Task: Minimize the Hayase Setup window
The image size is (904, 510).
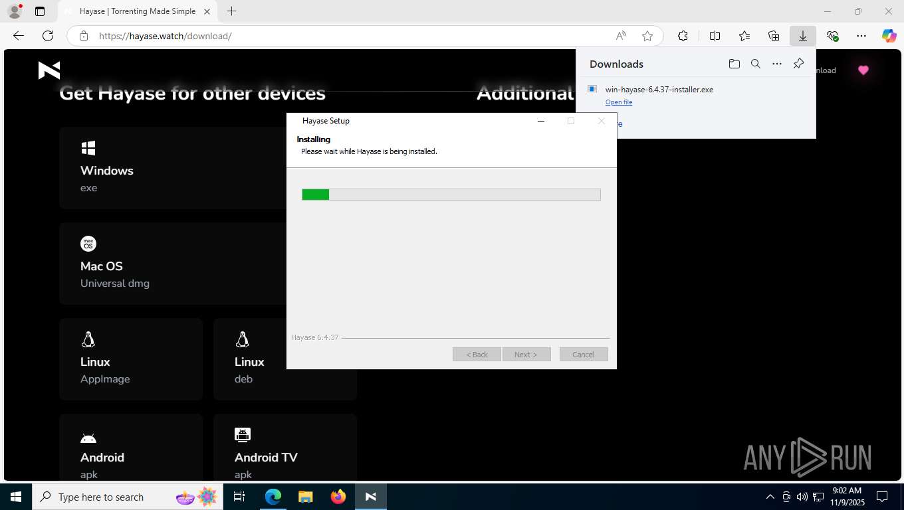Action: [x=540, y=121]
